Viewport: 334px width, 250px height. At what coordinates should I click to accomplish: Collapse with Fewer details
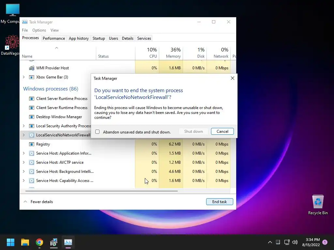38,201
